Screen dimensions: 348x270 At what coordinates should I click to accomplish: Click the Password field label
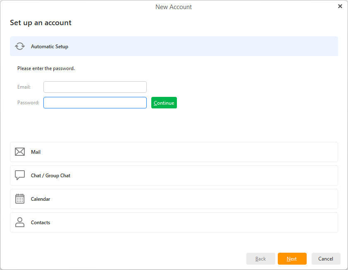point(28,103)
